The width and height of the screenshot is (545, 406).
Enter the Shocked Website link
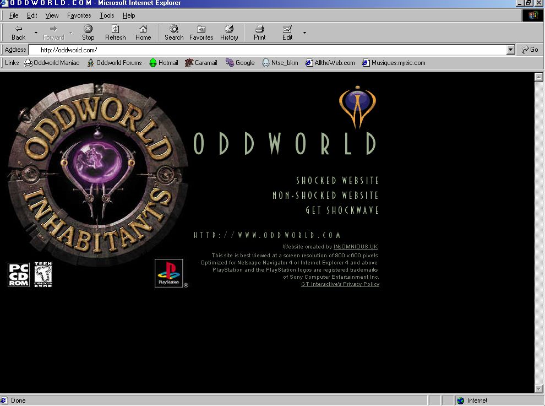(x=337, y=181)
